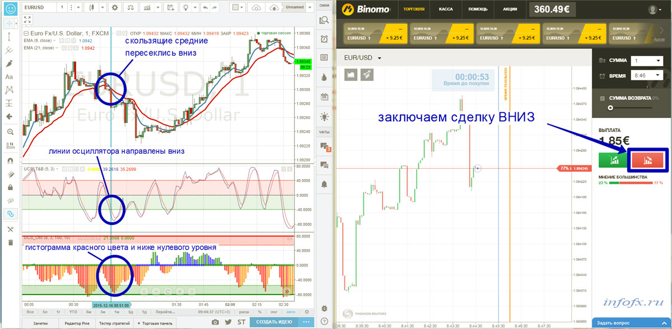Take a chart snapshot with camera icon
The image size is (672, 329).
click(x=215, y=322)
